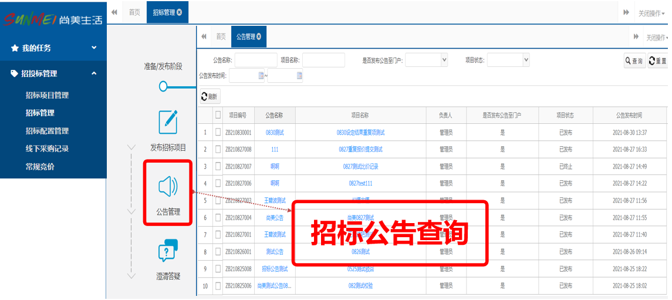Check the row checkbox for ZB210830001
672x300 pixels.
pyautogui.click(x=218, y=133)
